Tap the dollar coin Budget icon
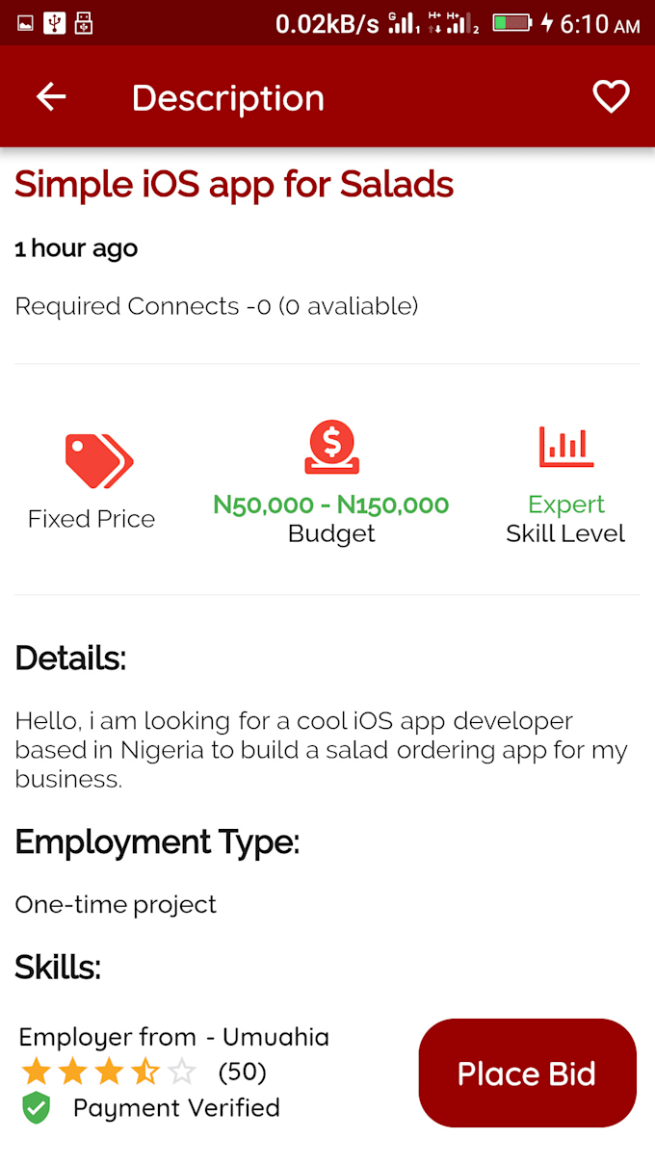Screen dimensions: 655x1164 pyautogui.click(x=330, y=446)
